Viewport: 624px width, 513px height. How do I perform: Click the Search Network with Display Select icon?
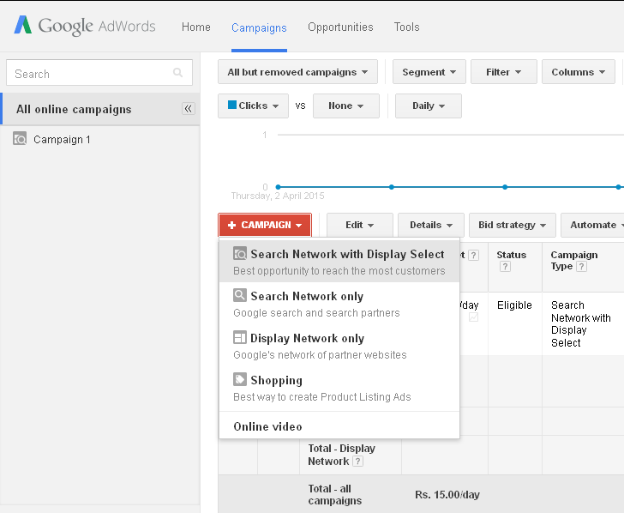point(240,254)
